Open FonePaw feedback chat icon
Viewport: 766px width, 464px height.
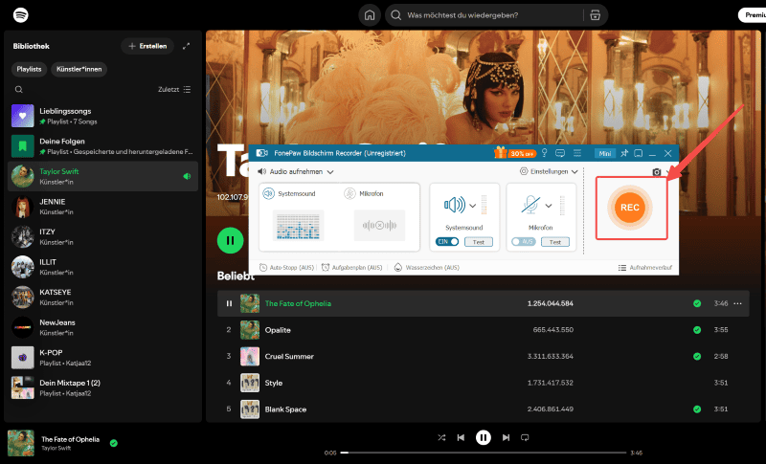[x=560, y=153]
